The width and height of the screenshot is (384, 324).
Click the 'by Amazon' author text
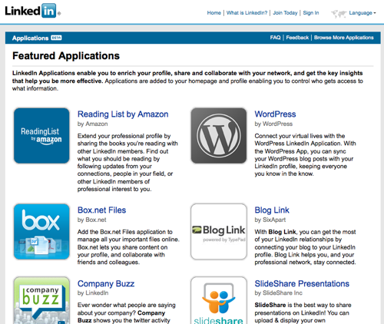pos(93,124)
